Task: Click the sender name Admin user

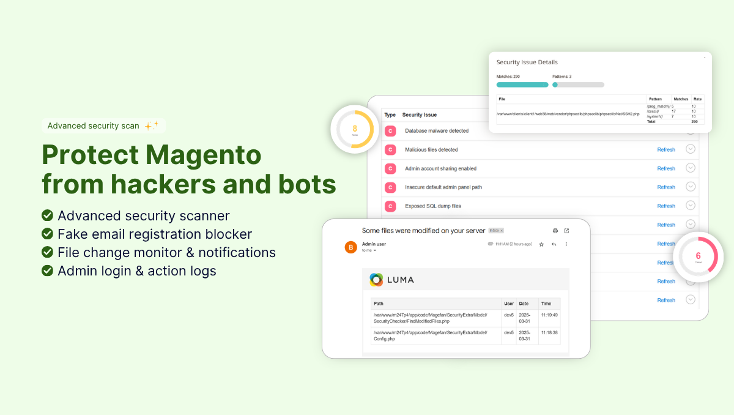Action: point(374,244)
